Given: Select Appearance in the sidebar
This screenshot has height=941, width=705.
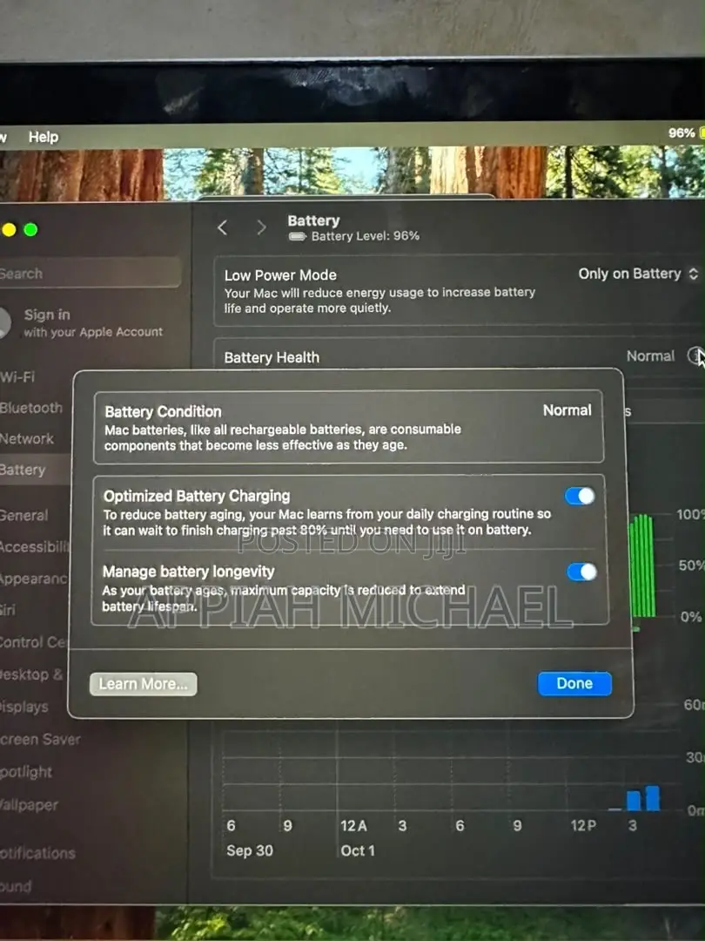Looking at the screenshot, I should click(34, 579).
